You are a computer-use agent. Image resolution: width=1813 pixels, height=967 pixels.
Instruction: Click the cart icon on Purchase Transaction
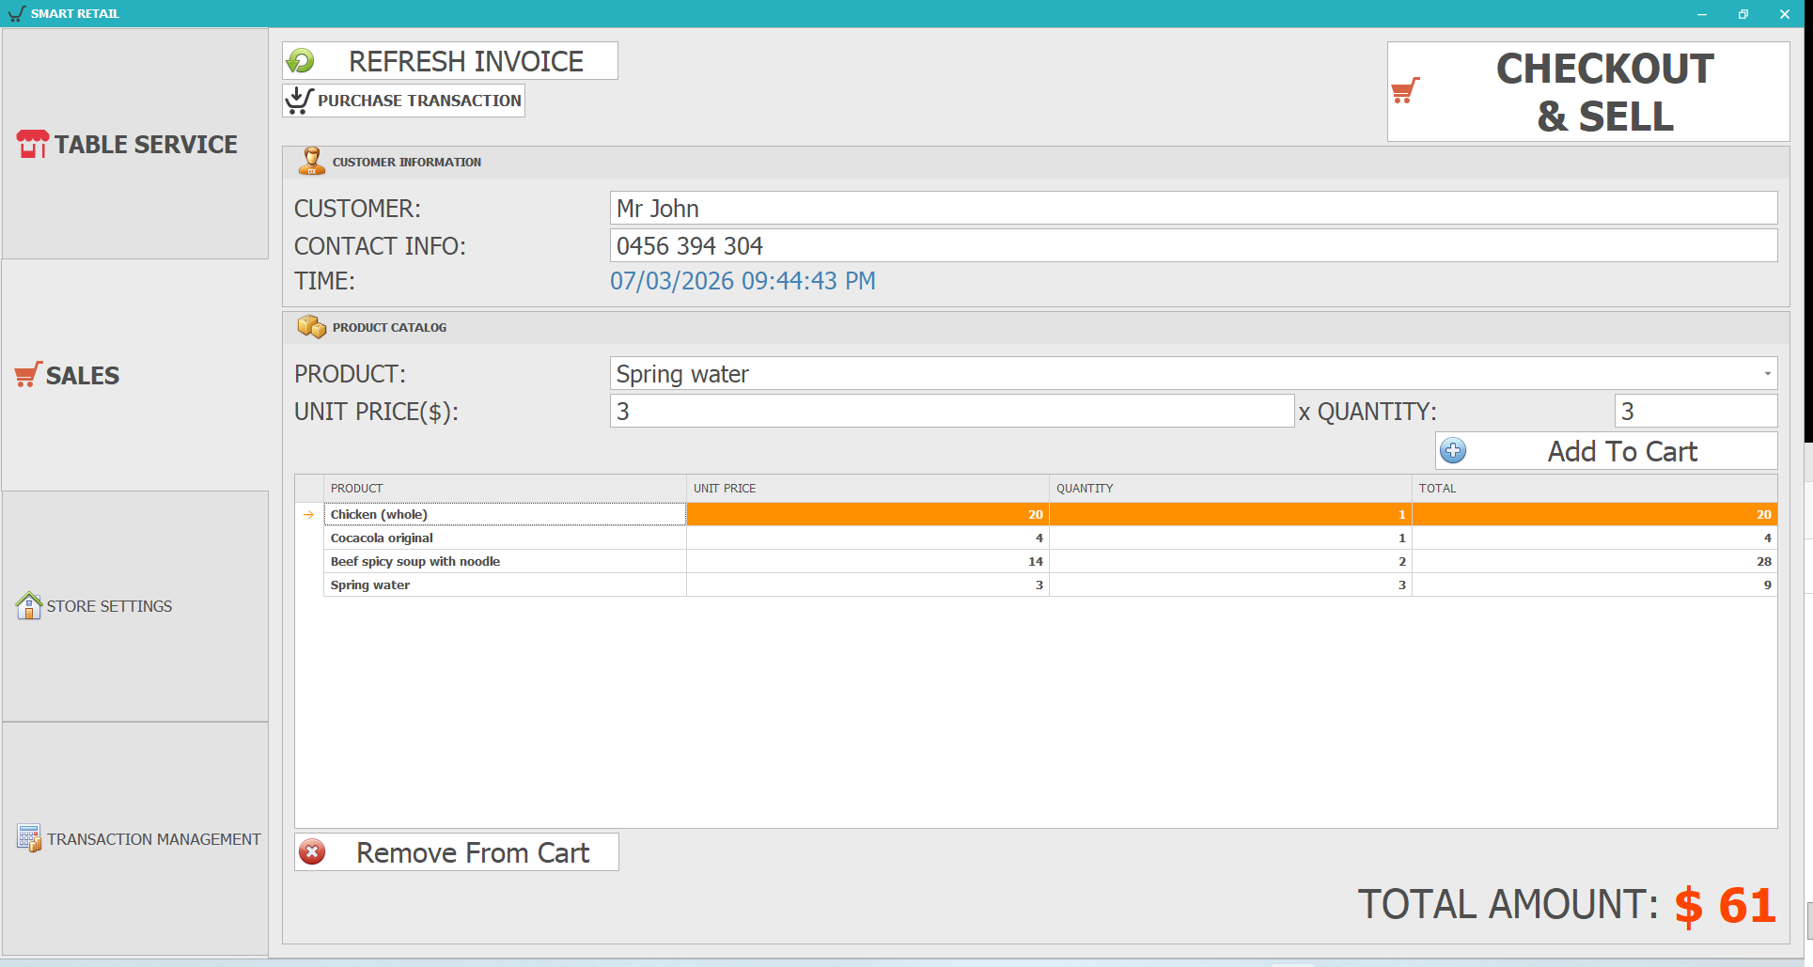[299, 100]
